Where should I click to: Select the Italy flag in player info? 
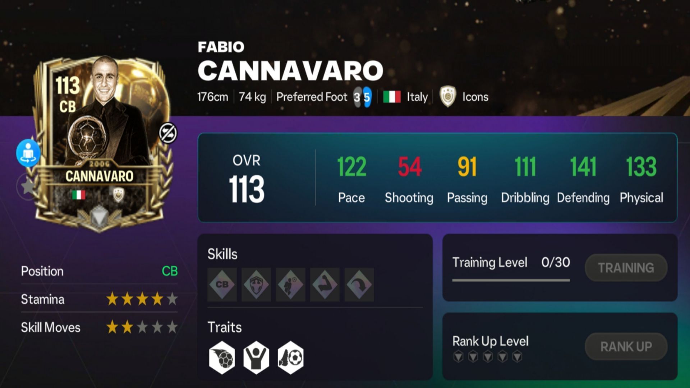[392, 97]
